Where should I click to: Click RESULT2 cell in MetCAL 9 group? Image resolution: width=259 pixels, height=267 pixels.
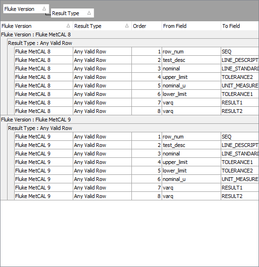coord(240,196)
